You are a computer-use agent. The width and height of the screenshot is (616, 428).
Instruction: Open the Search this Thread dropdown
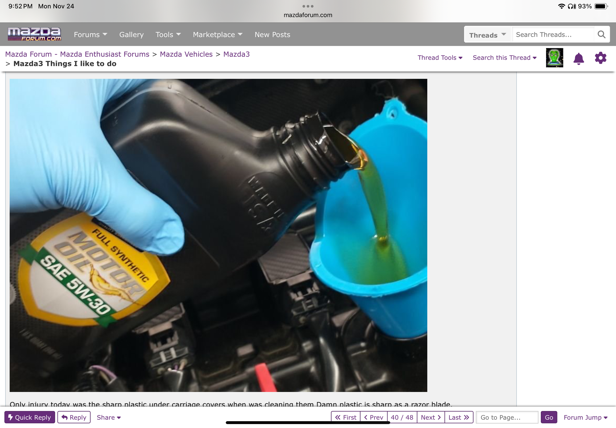click(505, 58)
